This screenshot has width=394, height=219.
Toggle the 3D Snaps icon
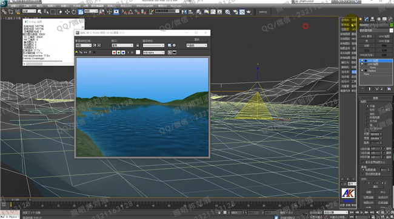pos(124,11)
